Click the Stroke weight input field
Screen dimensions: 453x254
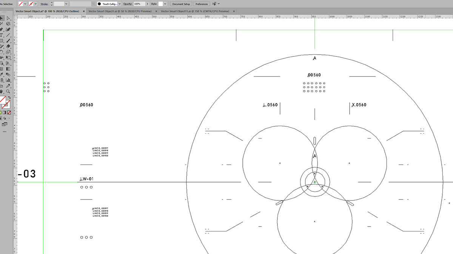coord(59,4)
